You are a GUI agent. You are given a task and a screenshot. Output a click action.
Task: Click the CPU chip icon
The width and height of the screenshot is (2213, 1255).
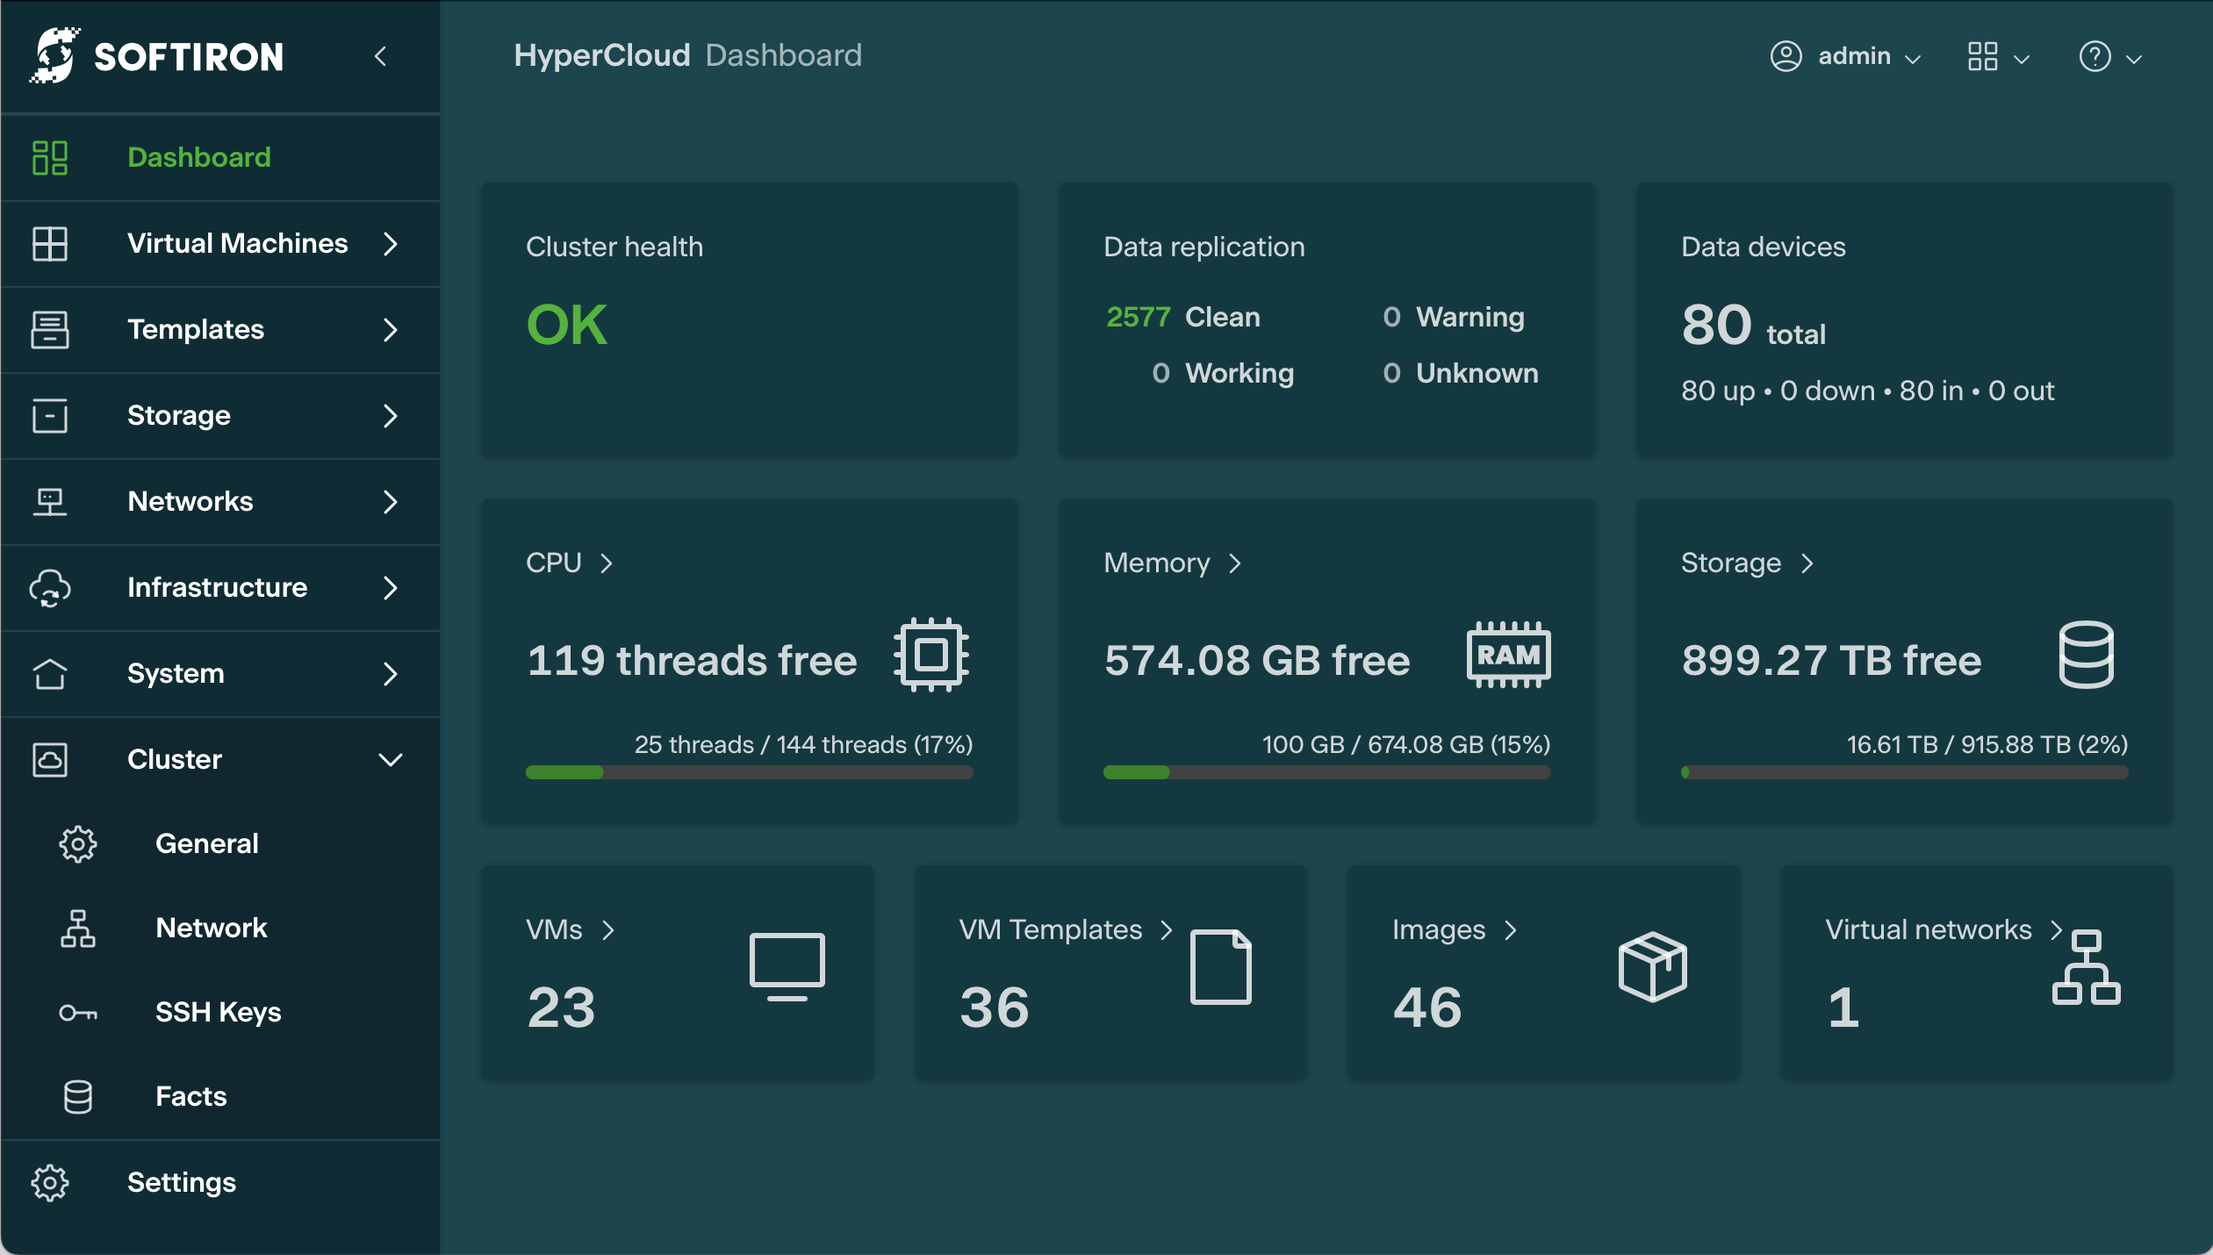[x=930, y=655]
